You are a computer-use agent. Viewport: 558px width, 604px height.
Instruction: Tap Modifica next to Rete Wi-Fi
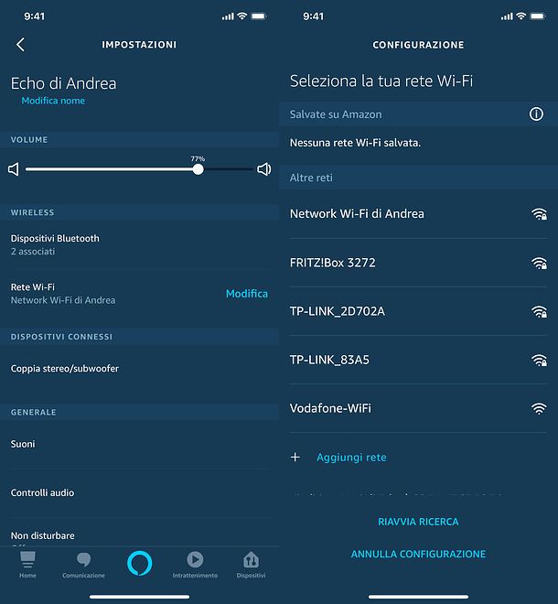click(247, 294)
